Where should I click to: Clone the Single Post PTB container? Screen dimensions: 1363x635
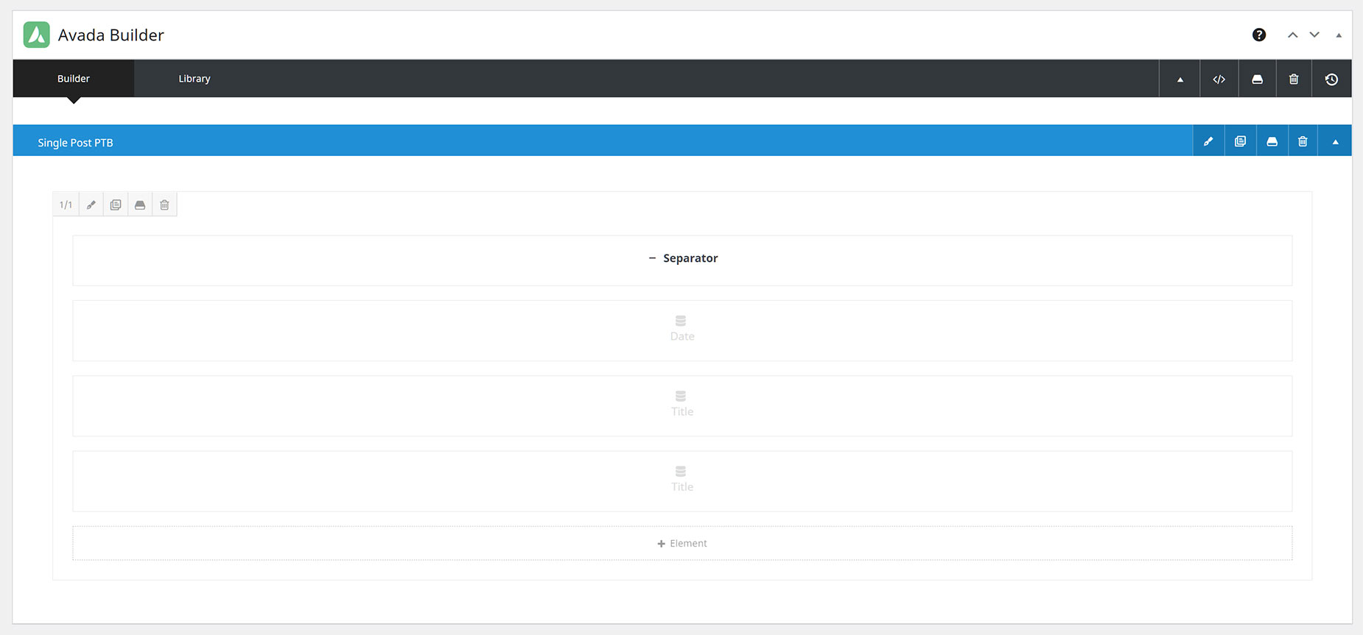tap(1240, 141)
